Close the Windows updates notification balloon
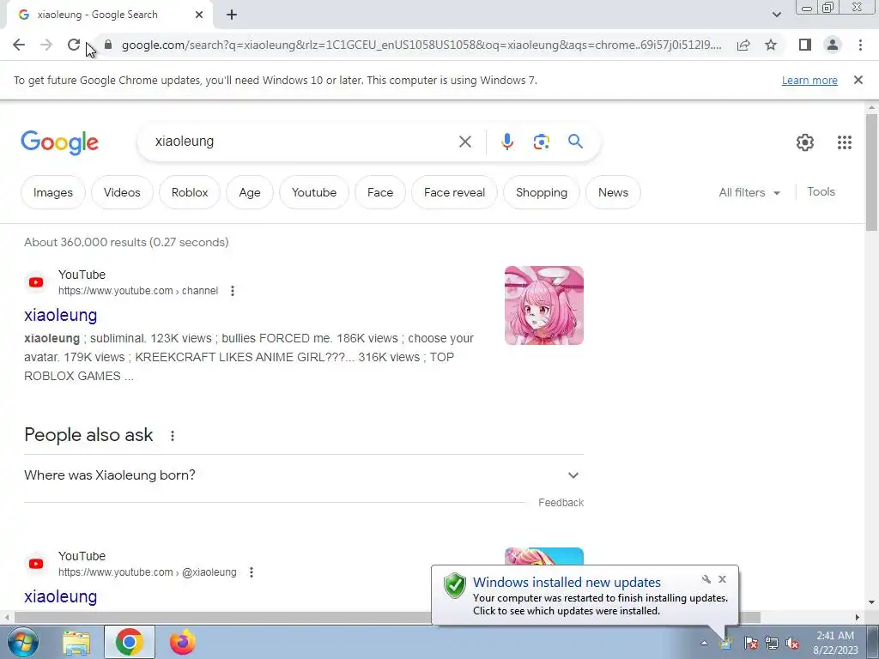The image size is (879, 659). pos(722,579)
